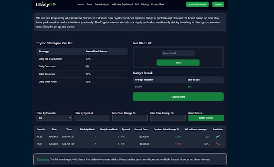Open the Home menu item
The image size is (274, 167).
[81, 4]
